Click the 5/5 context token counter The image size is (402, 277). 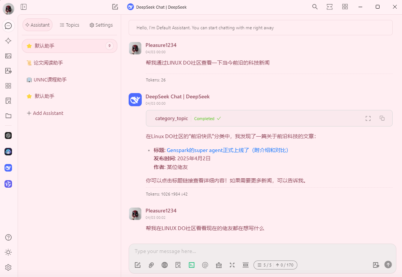click(x=275, y=265)
